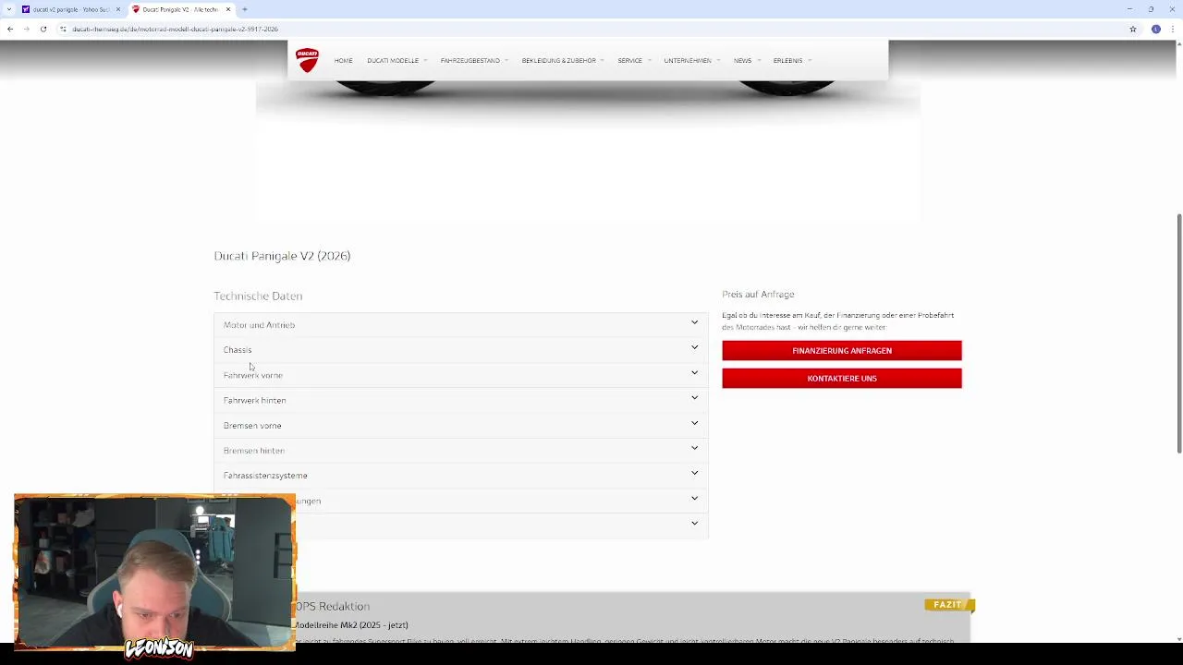Open the ERLEBNIS menu
The image size is (1183, 665).
coord(792,60)
